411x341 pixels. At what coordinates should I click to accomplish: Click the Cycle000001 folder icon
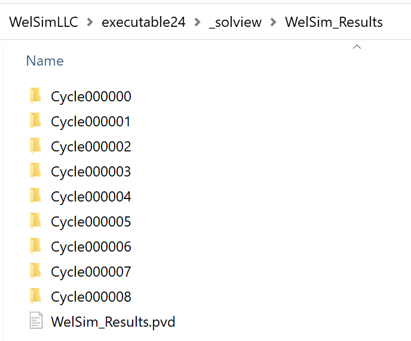[35, 121]
